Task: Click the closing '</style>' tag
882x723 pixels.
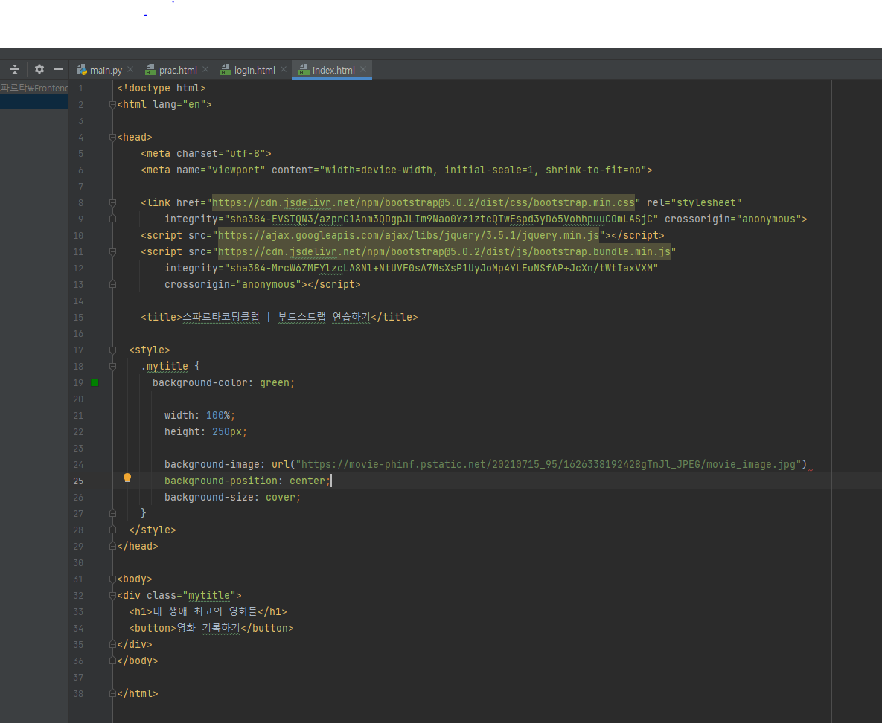Action: 153,530
